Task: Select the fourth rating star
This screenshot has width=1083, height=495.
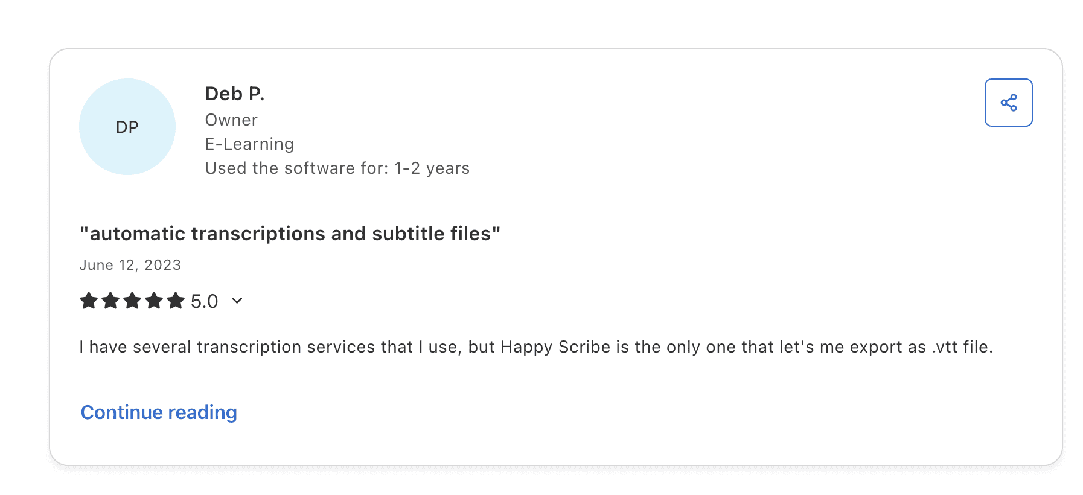Action: coord(155,300)
